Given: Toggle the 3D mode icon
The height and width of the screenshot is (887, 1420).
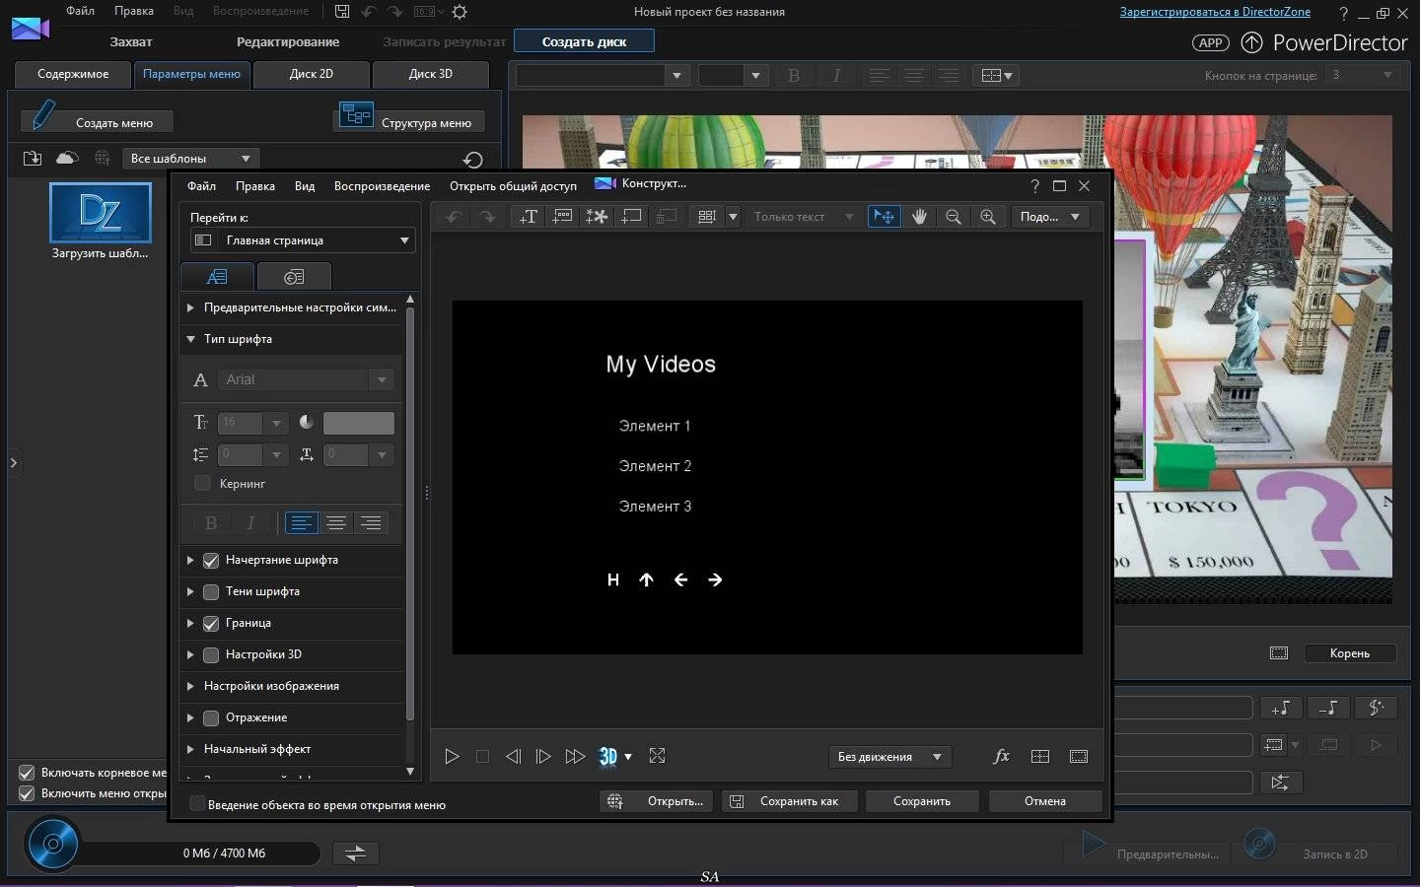Looking at the screenshot, I should (x=608, y=756).
